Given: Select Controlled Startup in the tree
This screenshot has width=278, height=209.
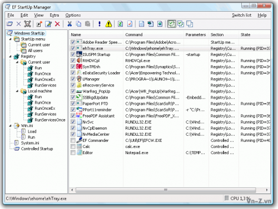Looking at the screenshot, I should pyautogui.click(x=37, y=149).
